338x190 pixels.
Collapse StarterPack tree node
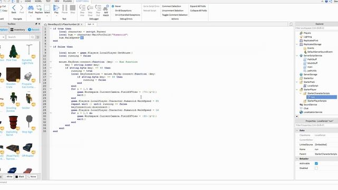[x=297, y=82]
